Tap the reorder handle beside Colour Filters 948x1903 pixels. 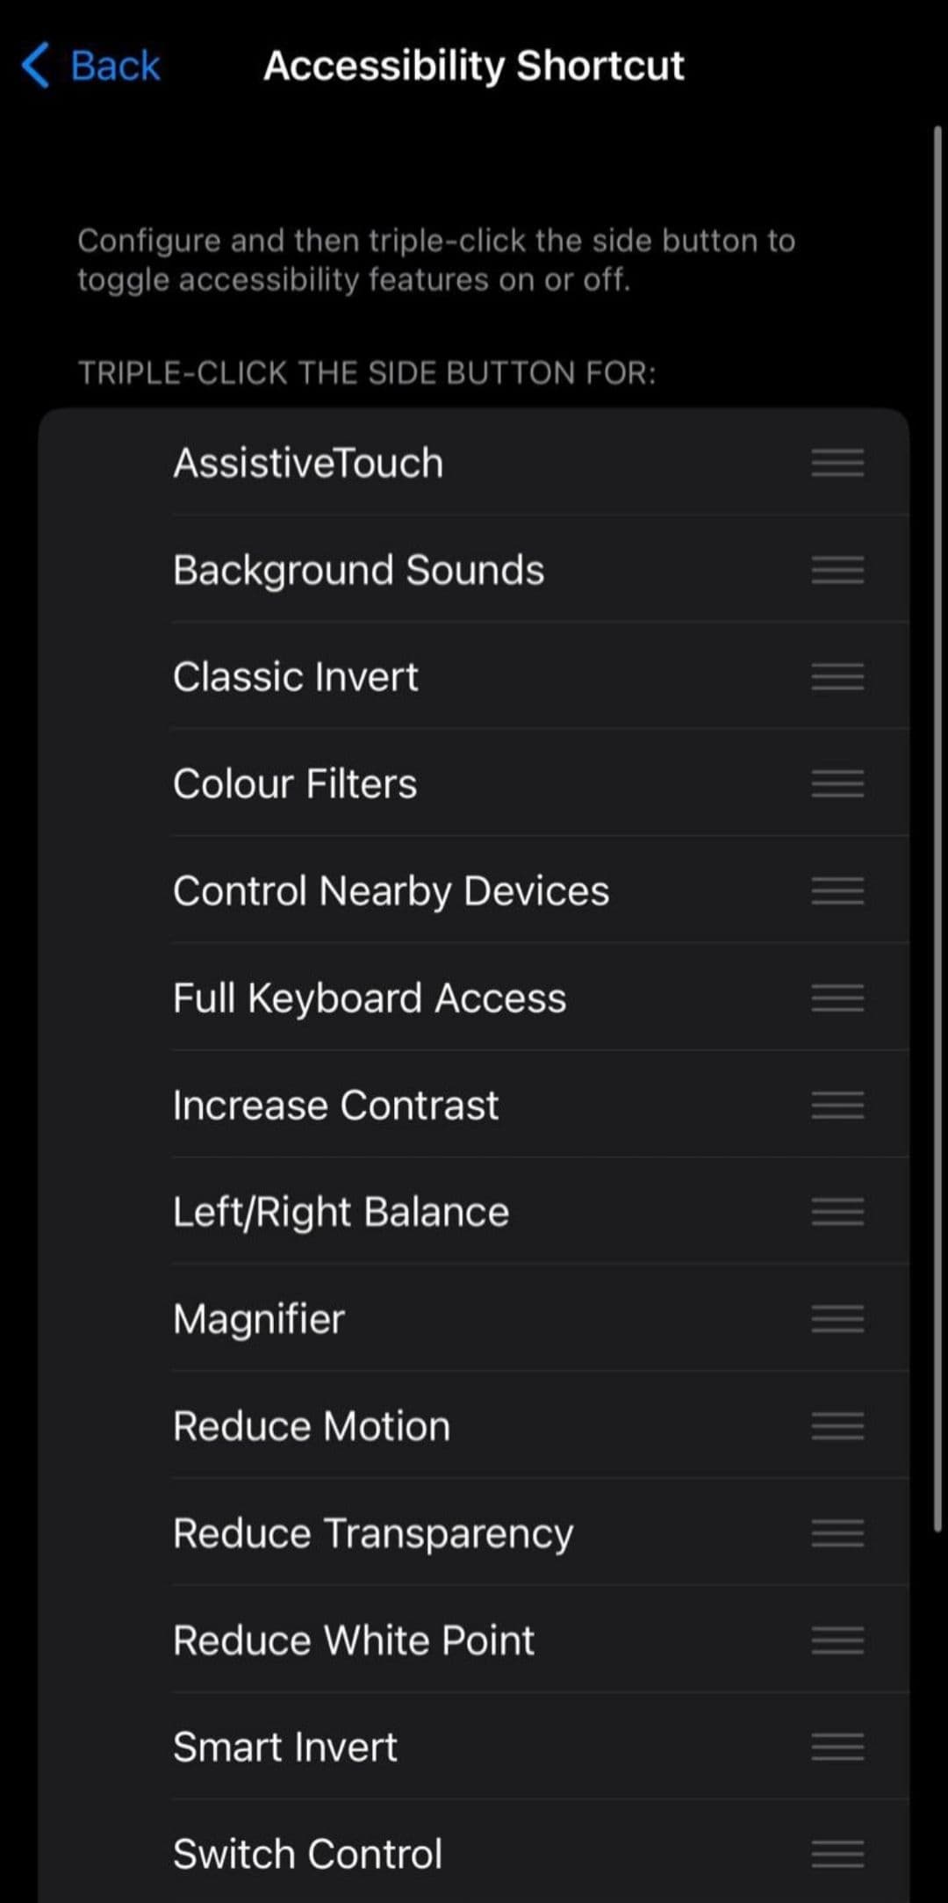837,784
